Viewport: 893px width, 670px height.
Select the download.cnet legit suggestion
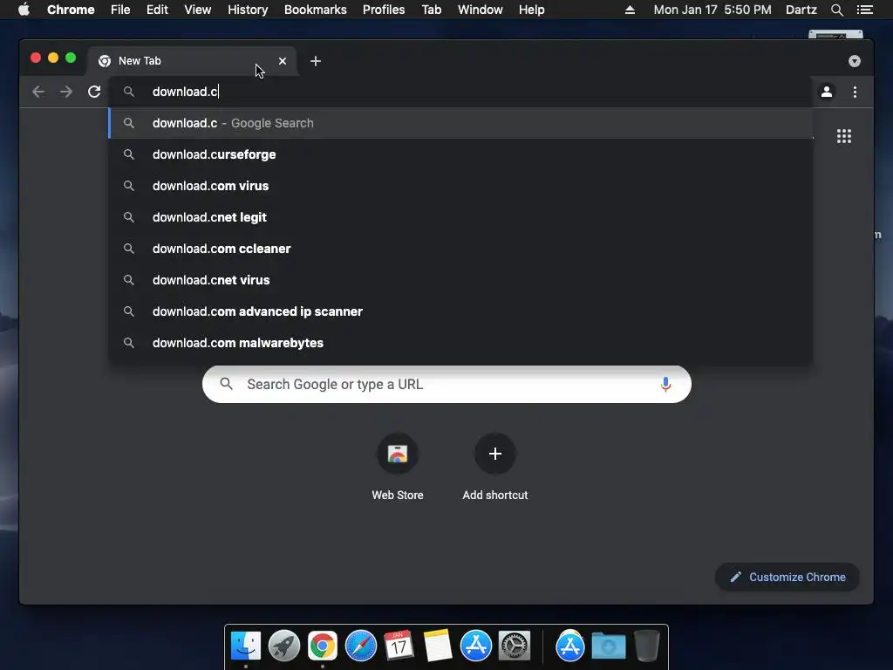[460, 217]
